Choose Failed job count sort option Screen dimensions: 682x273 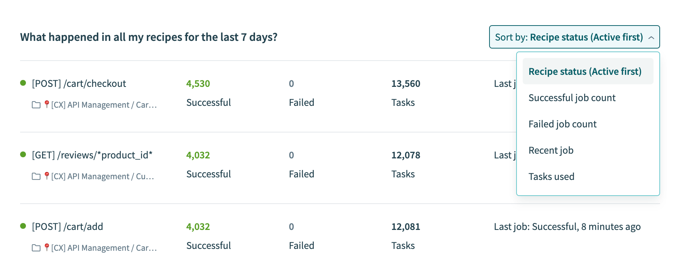coord(562,124)
